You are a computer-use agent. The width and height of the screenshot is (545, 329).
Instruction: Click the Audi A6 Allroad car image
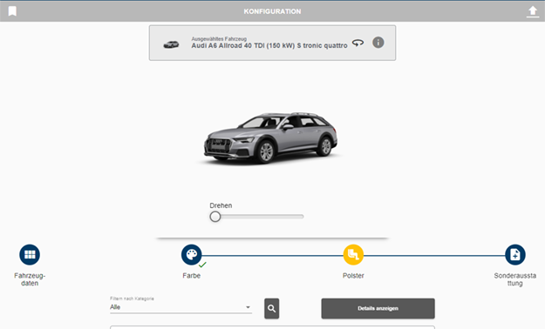tap(270, 138)
